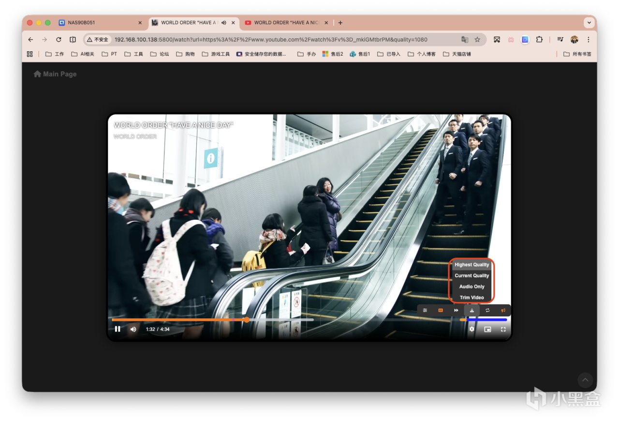Click the download icon in player toolbar
Viewport: 619px width, 421px height.
pyautogui.click(x=472, y=310)
